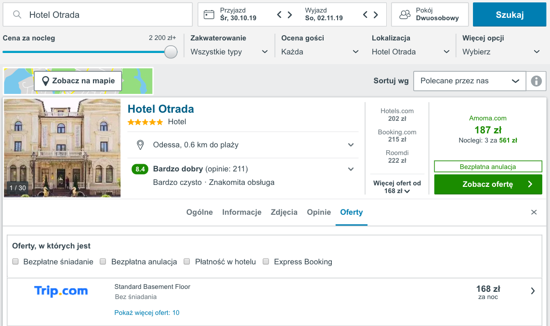The height and width of the screenshot is (326, 550).
Task: Click Pokaż więcej ofert: 10 link
Action: point(146,313)
